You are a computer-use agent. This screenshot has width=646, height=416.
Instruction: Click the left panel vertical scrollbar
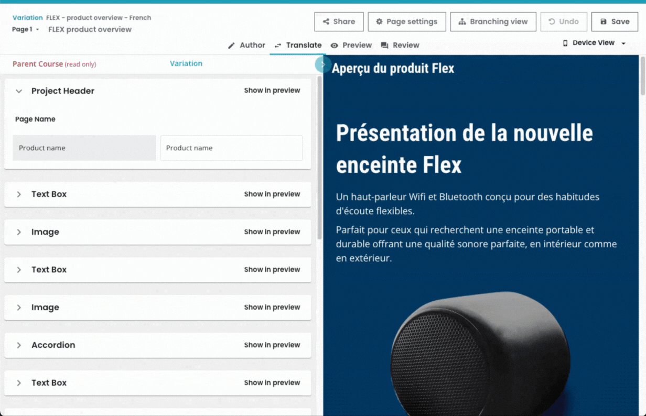(319, 157)
